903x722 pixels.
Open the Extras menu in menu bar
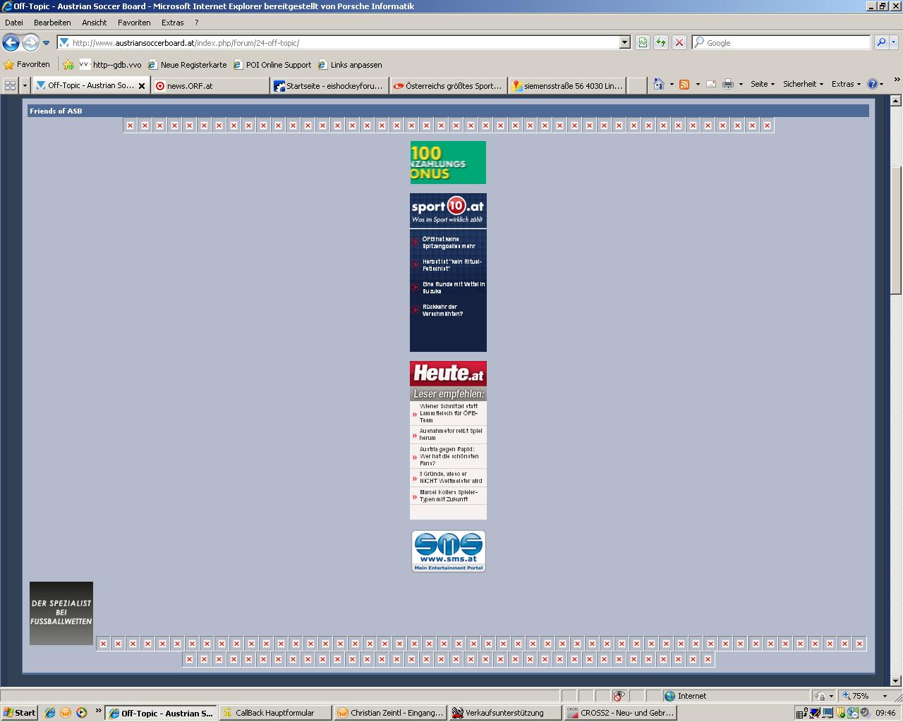172,23
